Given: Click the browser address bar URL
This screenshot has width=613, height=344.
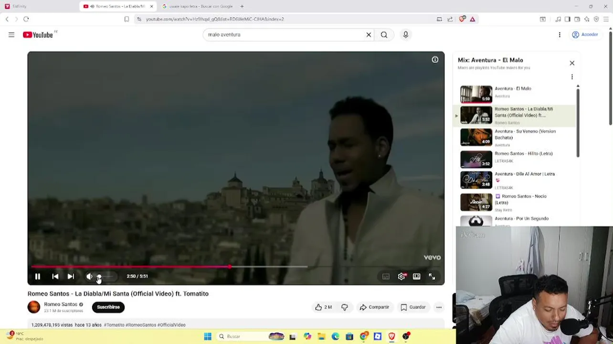Looking at the screenshot, I should point(215,19).
